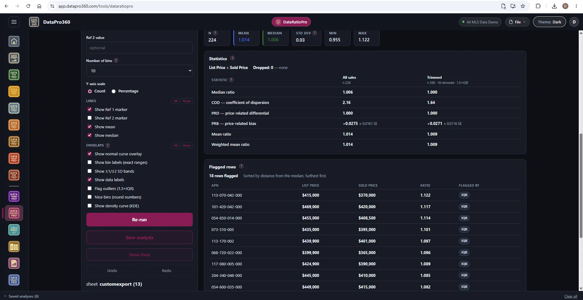The width and height of the screenshot is (583, 300).
Task: Click DataRatioPro header pill
Action: [x=291, y=22]
